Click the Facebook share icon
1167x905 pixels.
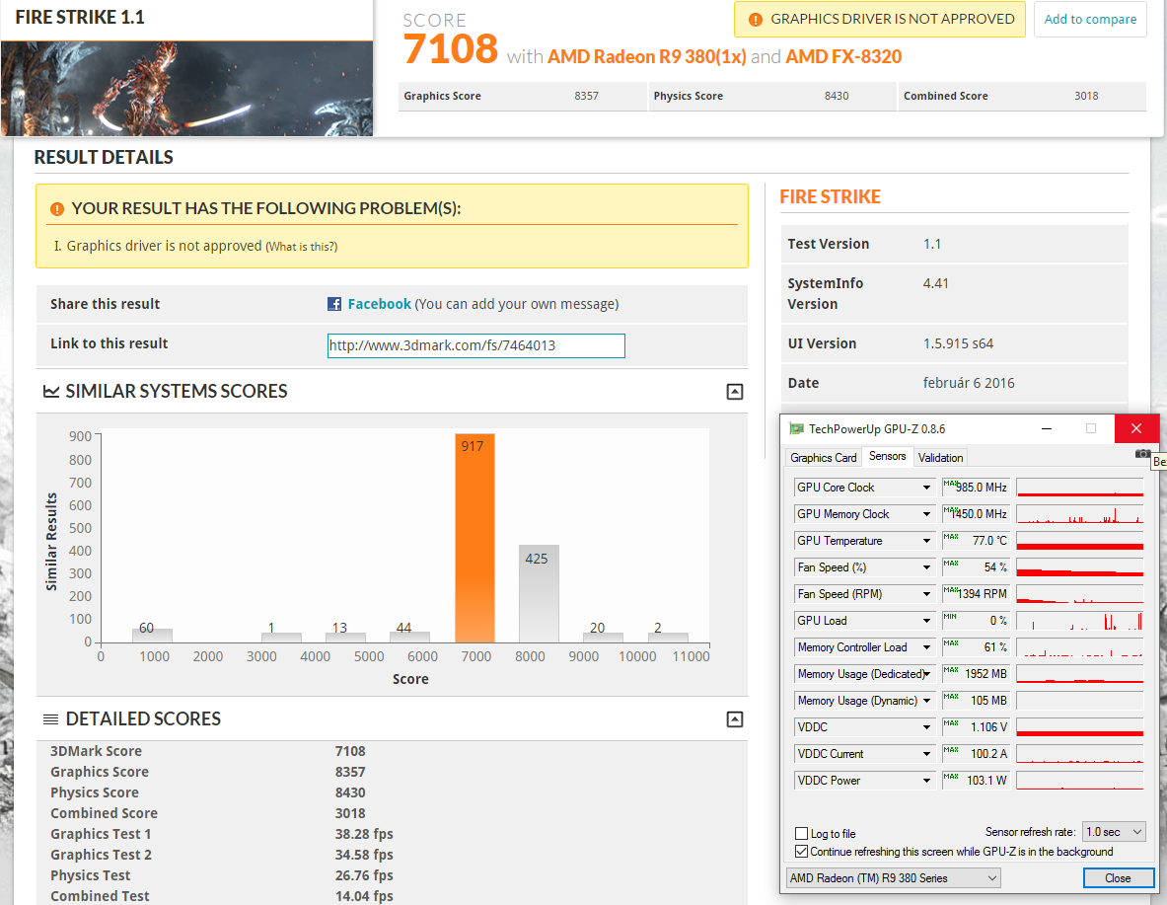(x=334, y=304)
